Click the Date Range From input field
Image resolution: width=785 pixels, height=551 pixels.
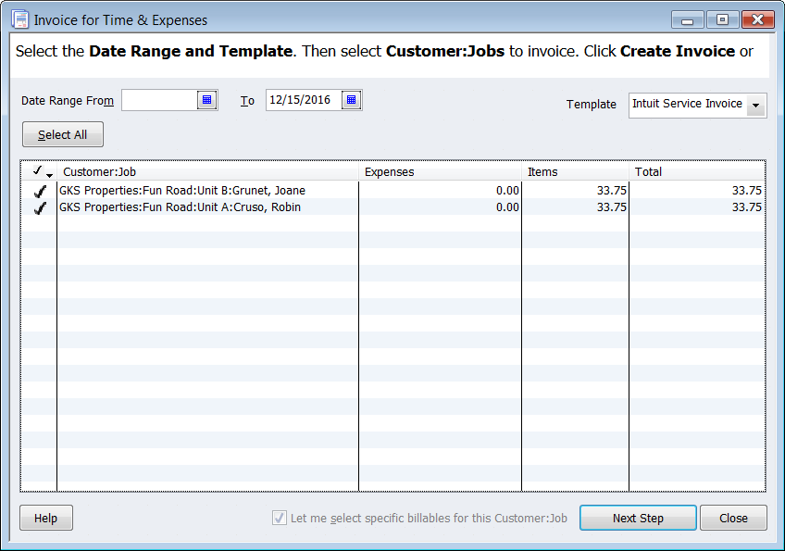[x=158, y=100]
